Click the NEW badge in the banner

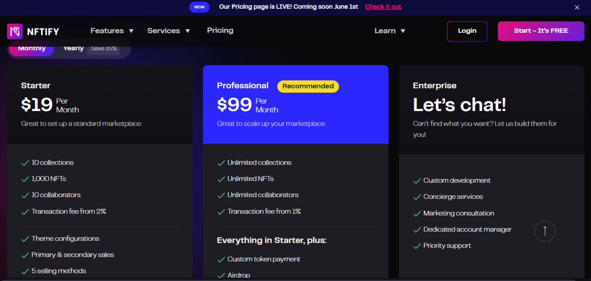pos(199,7)
